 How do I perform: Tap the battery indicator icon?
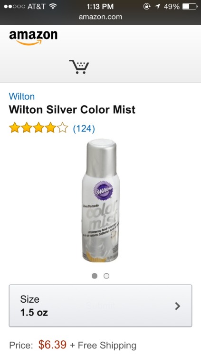190,7
